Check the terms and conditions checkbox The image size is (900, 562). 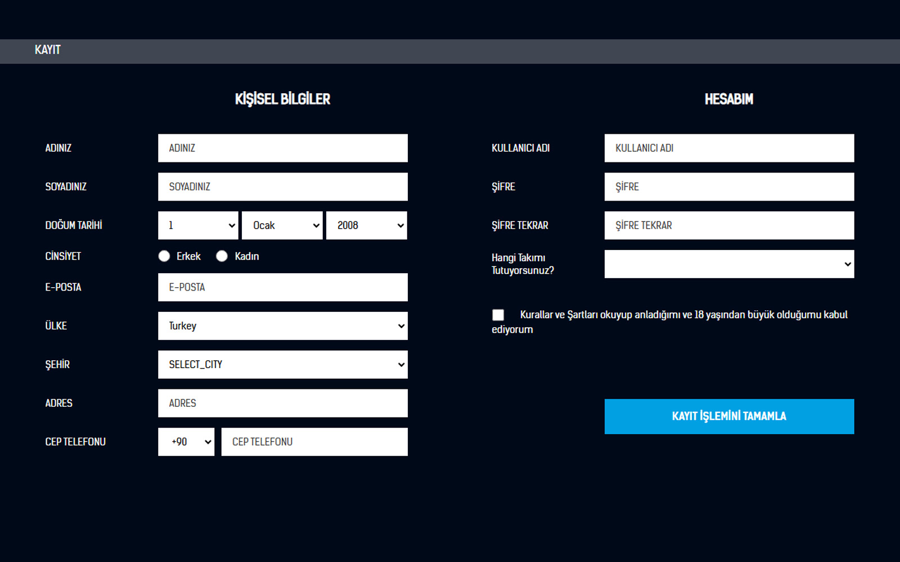click(498, 315)
